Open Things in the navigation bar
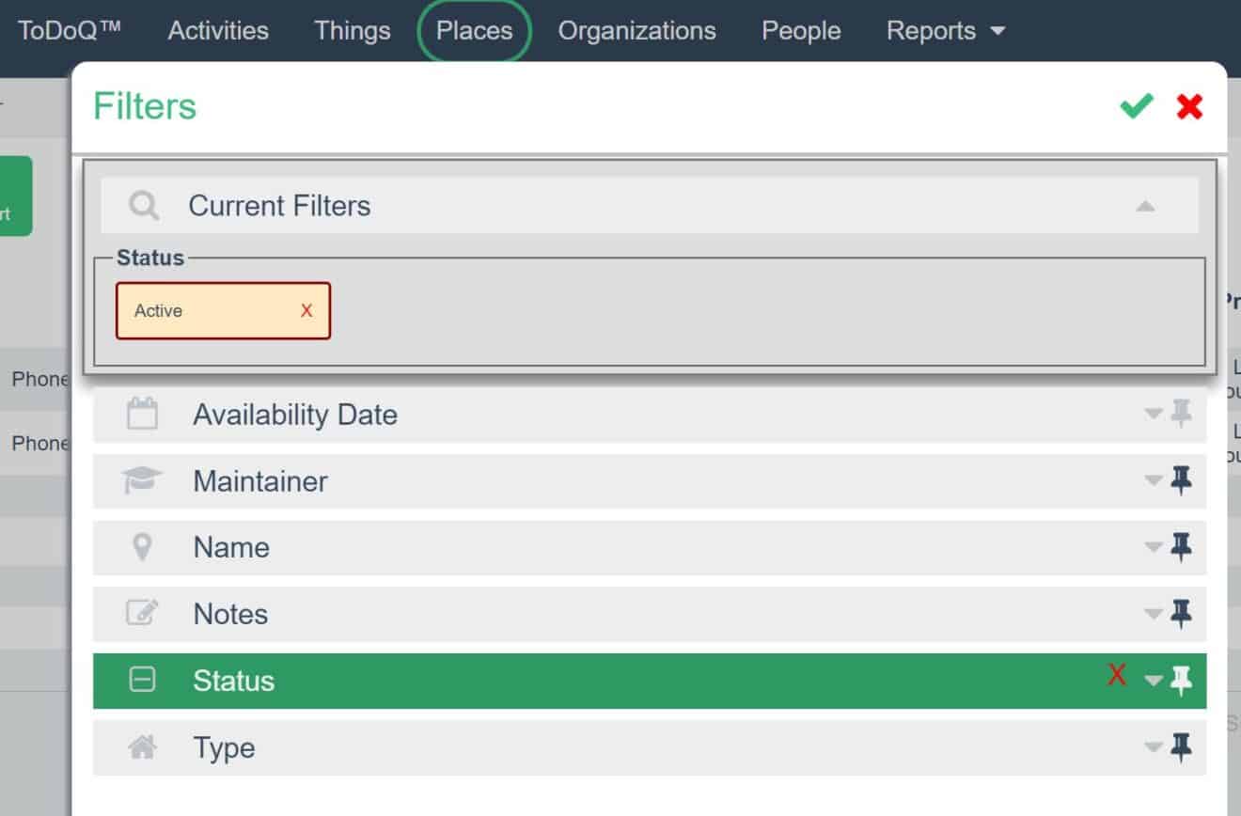The height and width of the screenshot is (816, 1241). [353, 30]
